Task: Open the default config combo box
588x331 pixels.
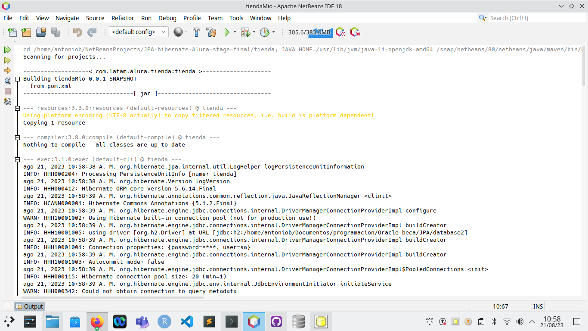Action: tap(139, 32)
